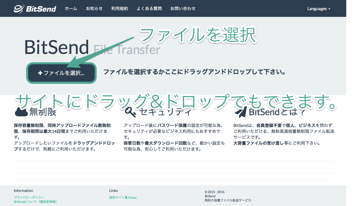This screenshot has width=353, height=206.
Task: Click the 大容量ファイルの受け渡し description text
Action: [x=258, y=143]
